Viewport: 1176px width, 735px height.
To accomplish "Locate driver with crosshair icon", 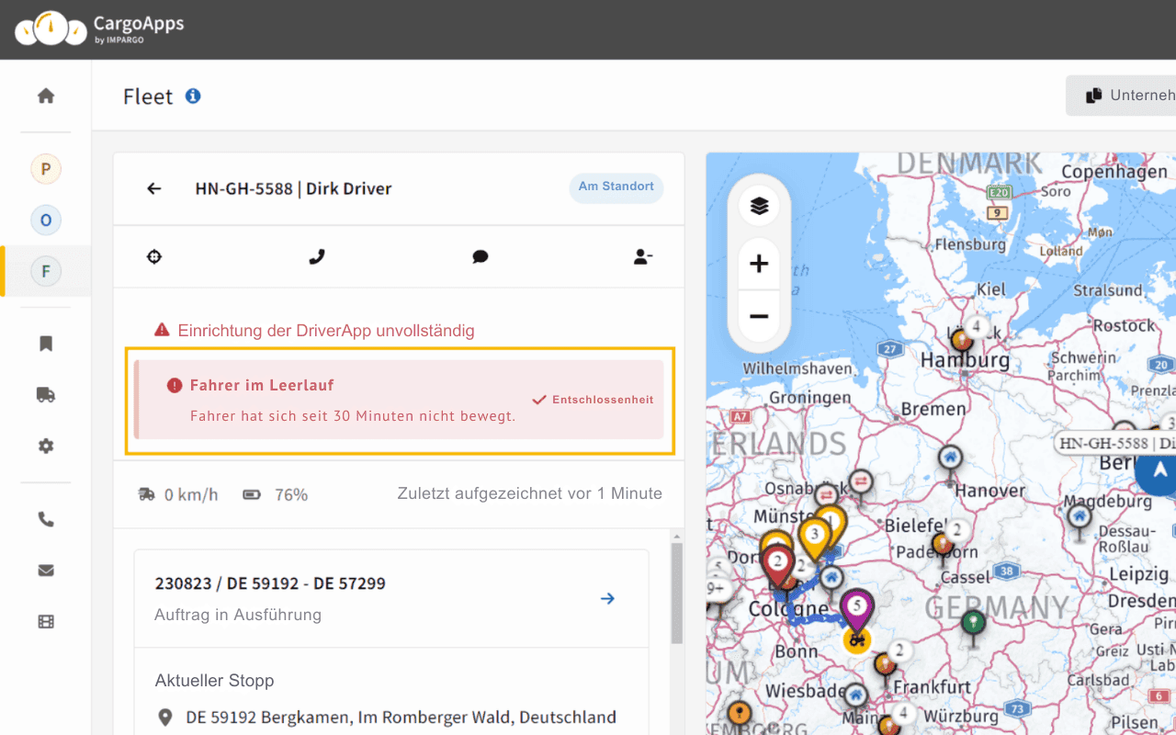I will (154, 257).
